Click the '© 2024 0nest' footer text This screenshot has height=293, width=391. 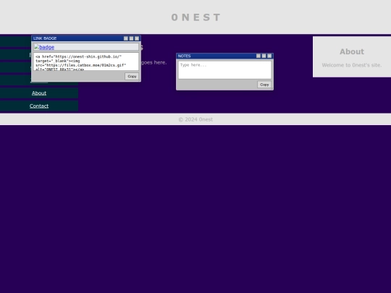(x=195, y=119)
